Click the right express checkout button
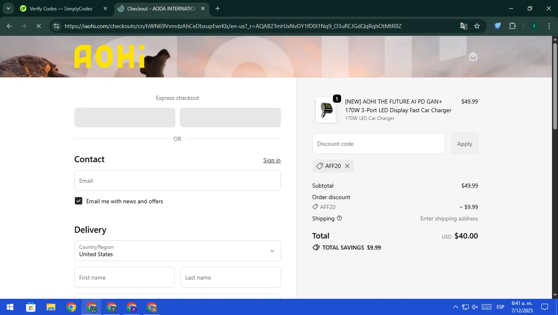558x315 pixels. click(x=230, y=118)
